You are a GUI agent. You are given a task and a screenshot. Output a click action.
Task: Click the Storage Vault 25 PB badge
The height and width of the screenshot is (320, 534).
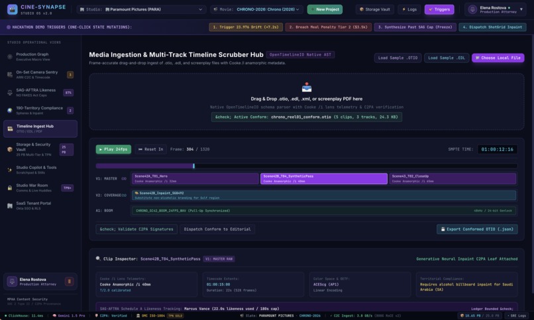[66, 150]
